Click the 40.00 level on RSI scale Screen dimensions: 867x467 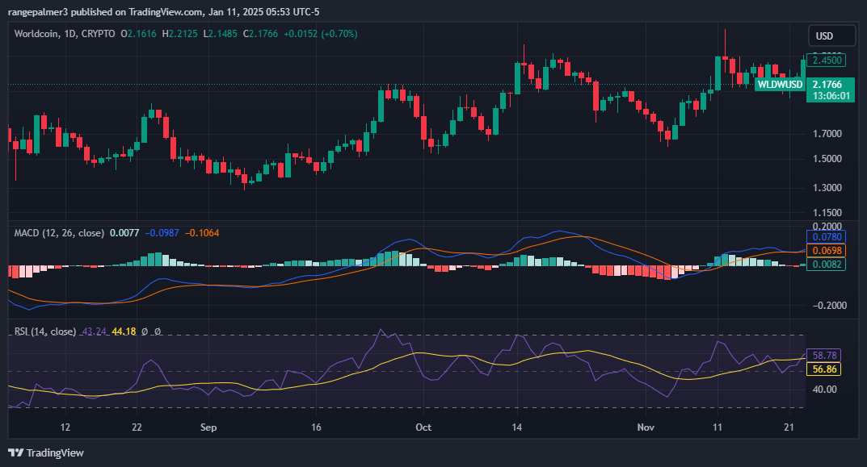824,390
